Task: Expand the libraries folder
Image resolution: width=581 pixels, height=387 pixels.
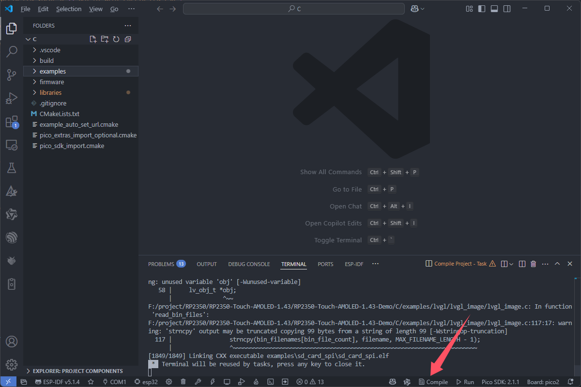Action: tap(50, 92)
